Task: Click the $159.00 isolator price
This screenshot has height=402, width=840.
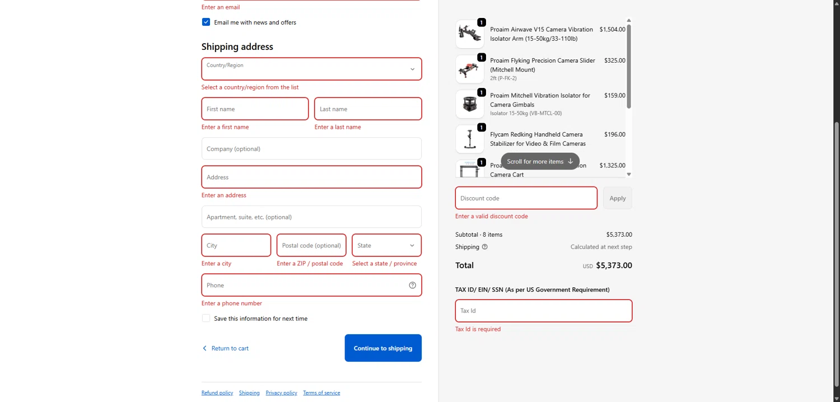Action: (615, 95)
